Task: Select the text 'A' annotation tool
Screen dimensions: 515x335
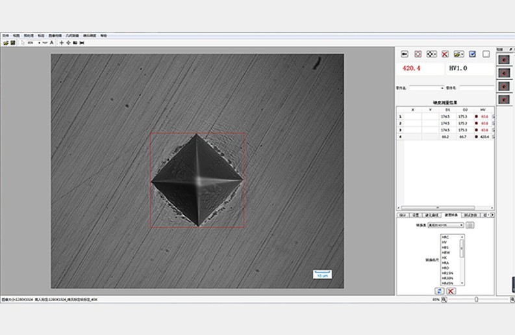Action: click(x=51, y=43)
